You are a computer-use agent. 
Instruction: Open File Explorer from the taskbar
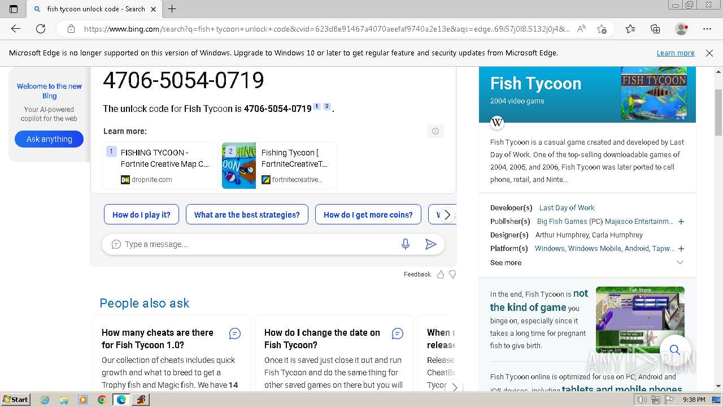(64, 400)
